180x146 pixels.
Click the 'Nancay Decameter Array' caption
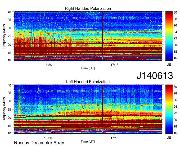click(x=39, y=143)
